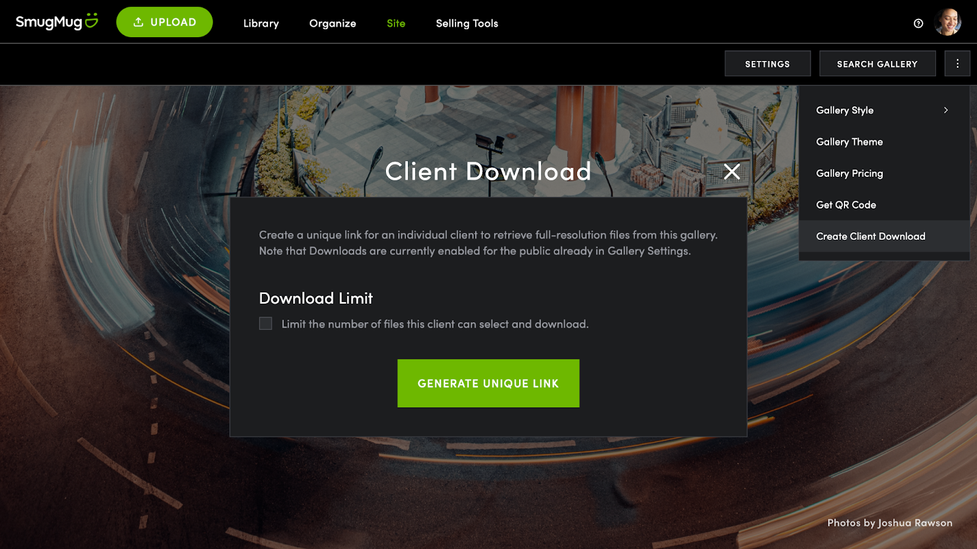977x549 pixels.
Task: Switch to the Site section
Action: click(395, 23)
